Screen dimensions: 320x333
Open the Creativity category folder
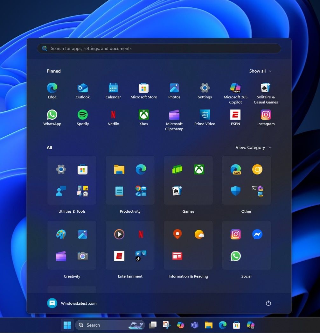(72, 245)
